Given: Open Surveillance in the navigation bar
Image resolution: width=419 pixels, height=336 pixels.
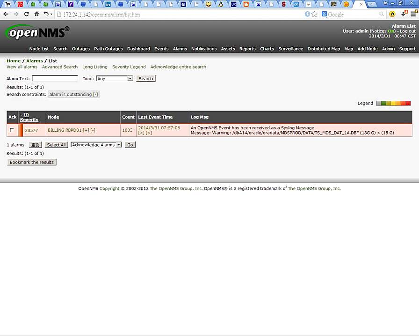Looking at the screenshot, I should [291, 49].
